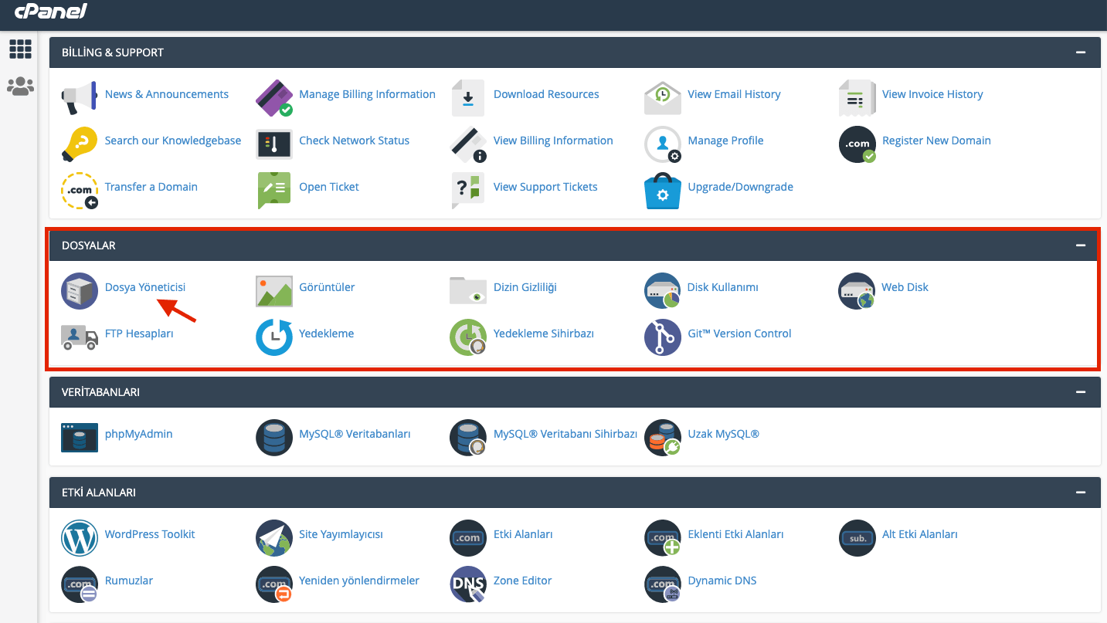
Task: Click the Check Network Status icon
Action: point(274,144)
